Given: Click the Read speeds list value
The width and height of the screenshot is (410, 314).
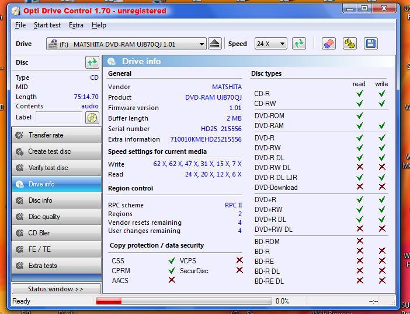Looking at the screenshot, I should tap(213, 174).
